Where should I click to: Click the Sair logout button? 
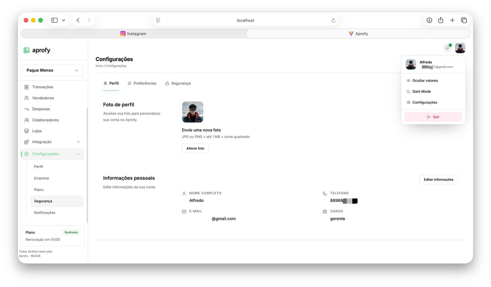pos(433,117)
